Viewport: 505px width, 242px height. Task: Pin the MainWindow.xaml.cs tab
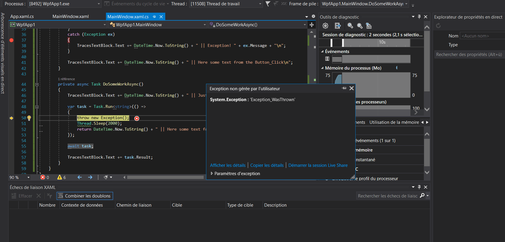coord(154,17)
